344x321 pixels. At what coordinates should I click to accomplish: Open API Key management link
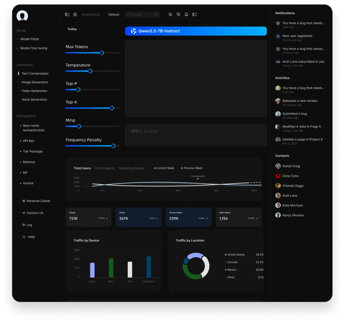click(29, 141)
